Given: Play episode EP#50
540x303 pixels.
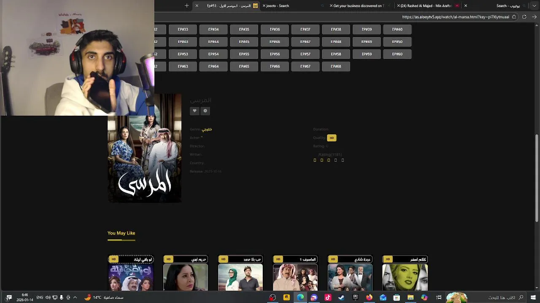Looking at the screenshot, I should 397,42.
